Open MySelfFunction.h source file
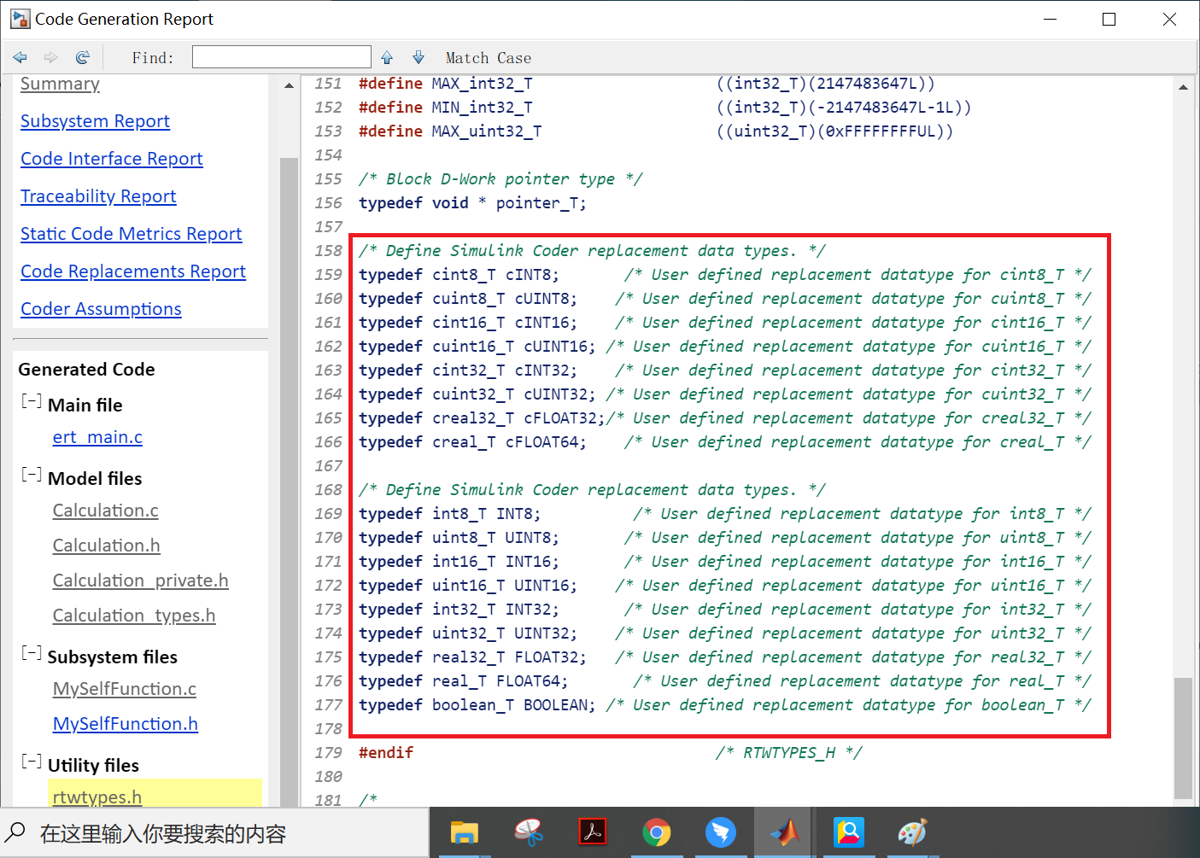This screenshot has width=1200, height=858. (x=126, y=724)
